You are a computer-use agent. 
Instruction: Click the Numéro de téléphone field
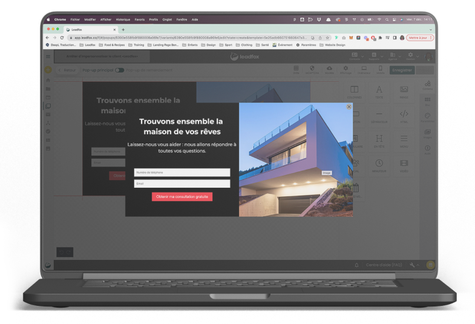pos(182,173)
